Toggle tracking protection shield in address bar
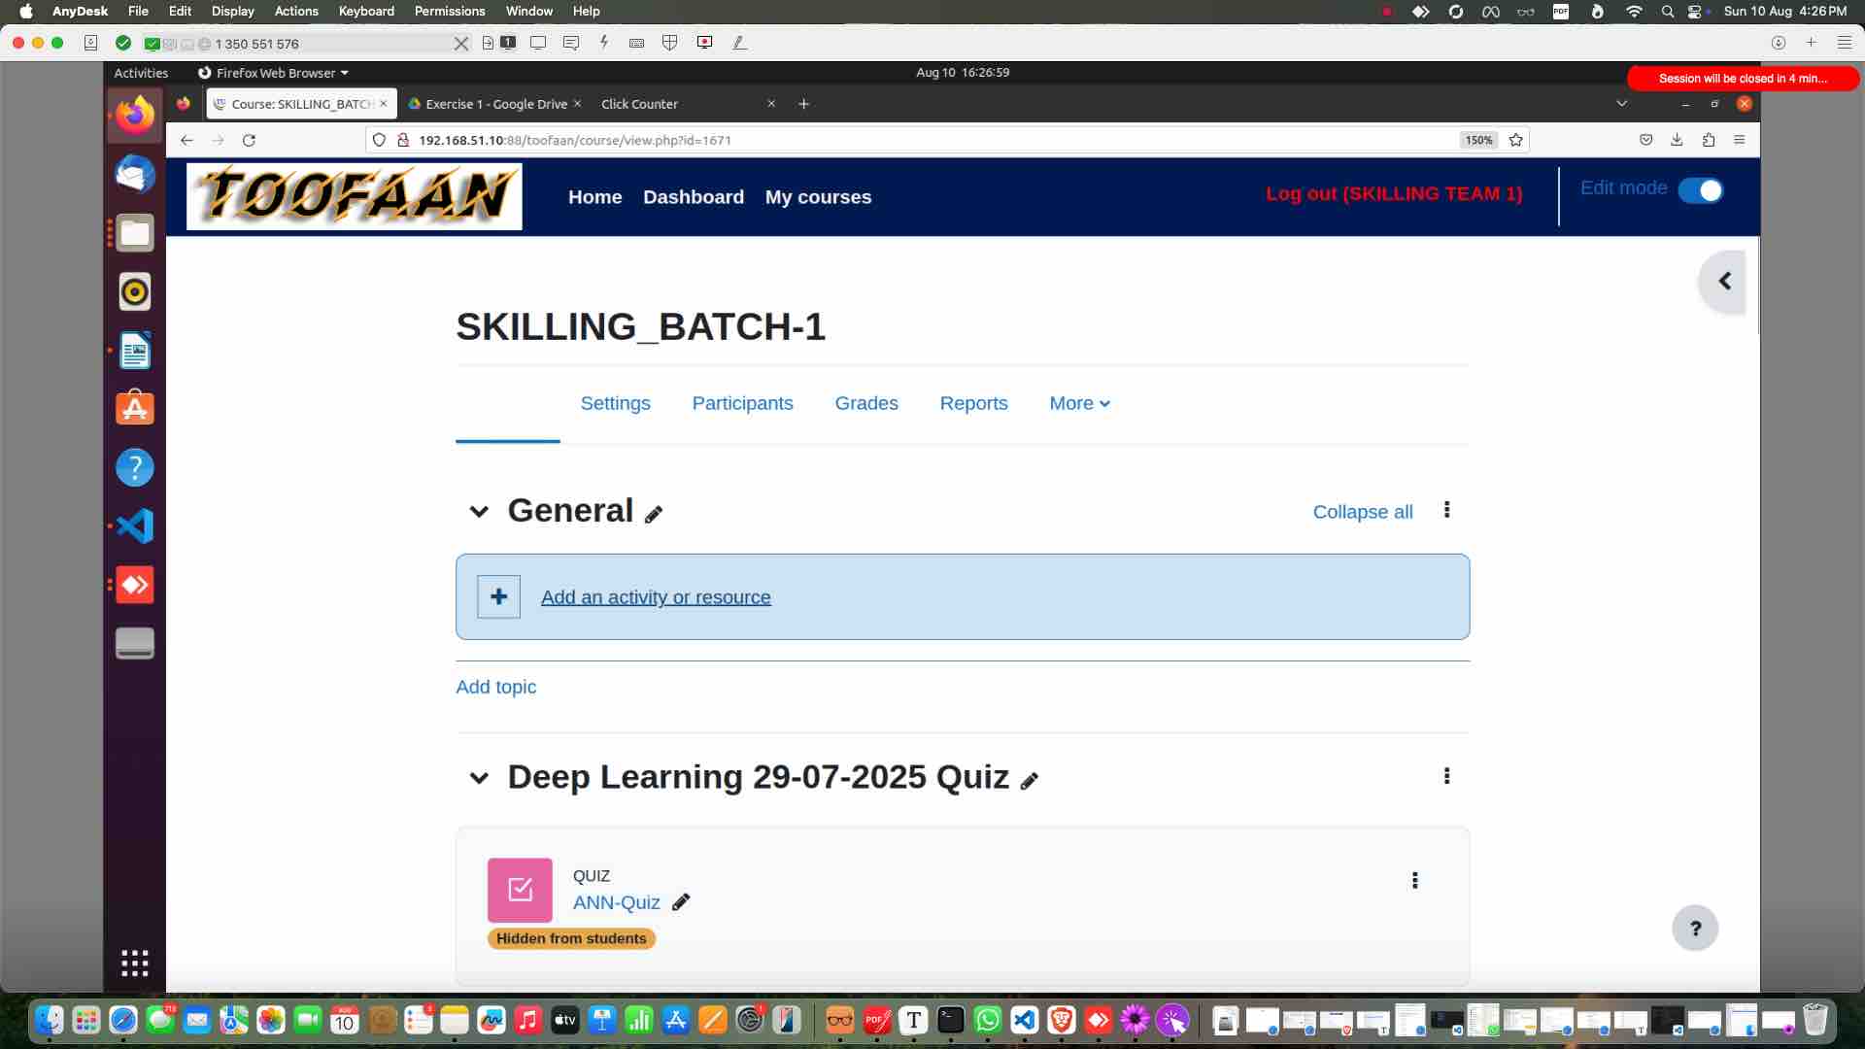 tap(379, 140)
